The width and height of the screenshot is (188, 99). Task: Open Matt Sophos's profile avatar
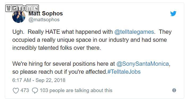tap(19, 16)
